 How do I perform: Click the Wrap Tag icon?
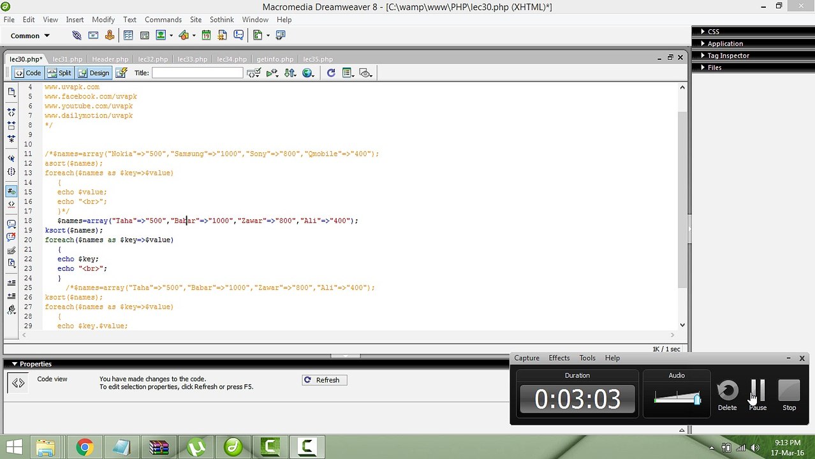(x=11, y=250)
